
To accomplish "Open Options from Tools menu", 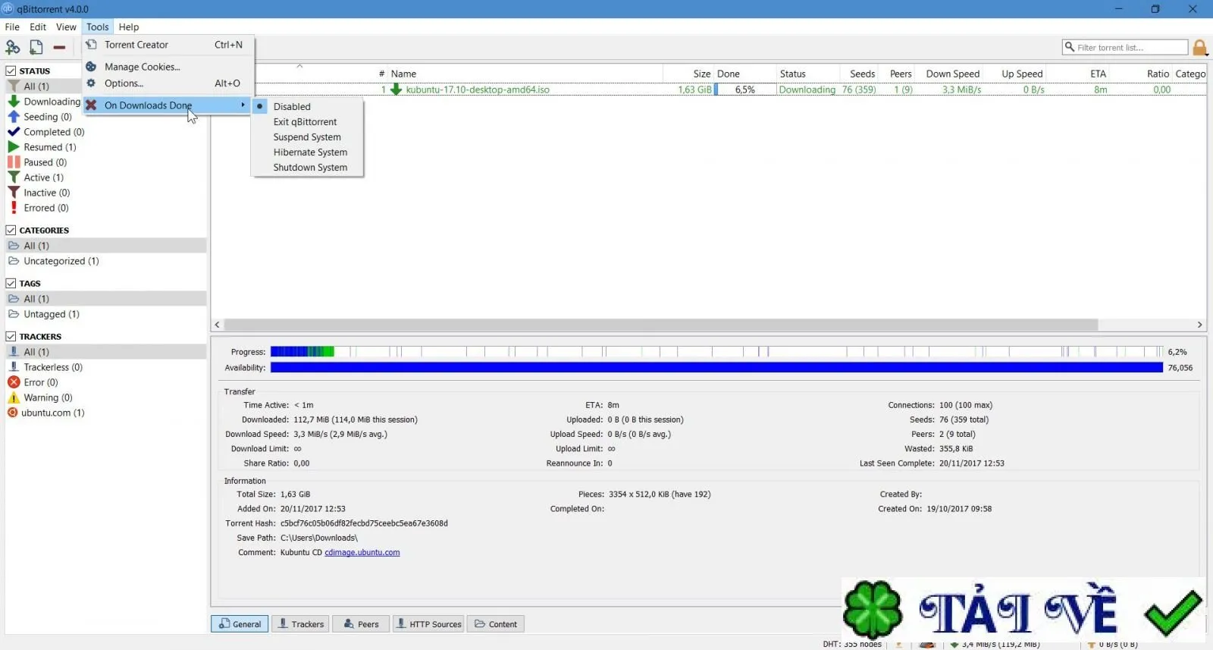I will (x=168, y=83).
